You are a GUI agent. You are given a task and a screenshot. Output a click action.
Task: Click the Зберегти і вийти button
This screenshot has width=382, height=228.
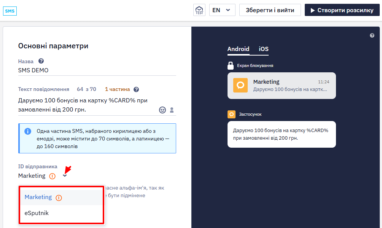pos(270,10)
